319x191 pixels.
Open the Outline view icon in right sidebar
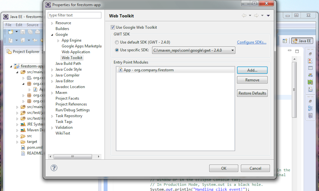310,108
